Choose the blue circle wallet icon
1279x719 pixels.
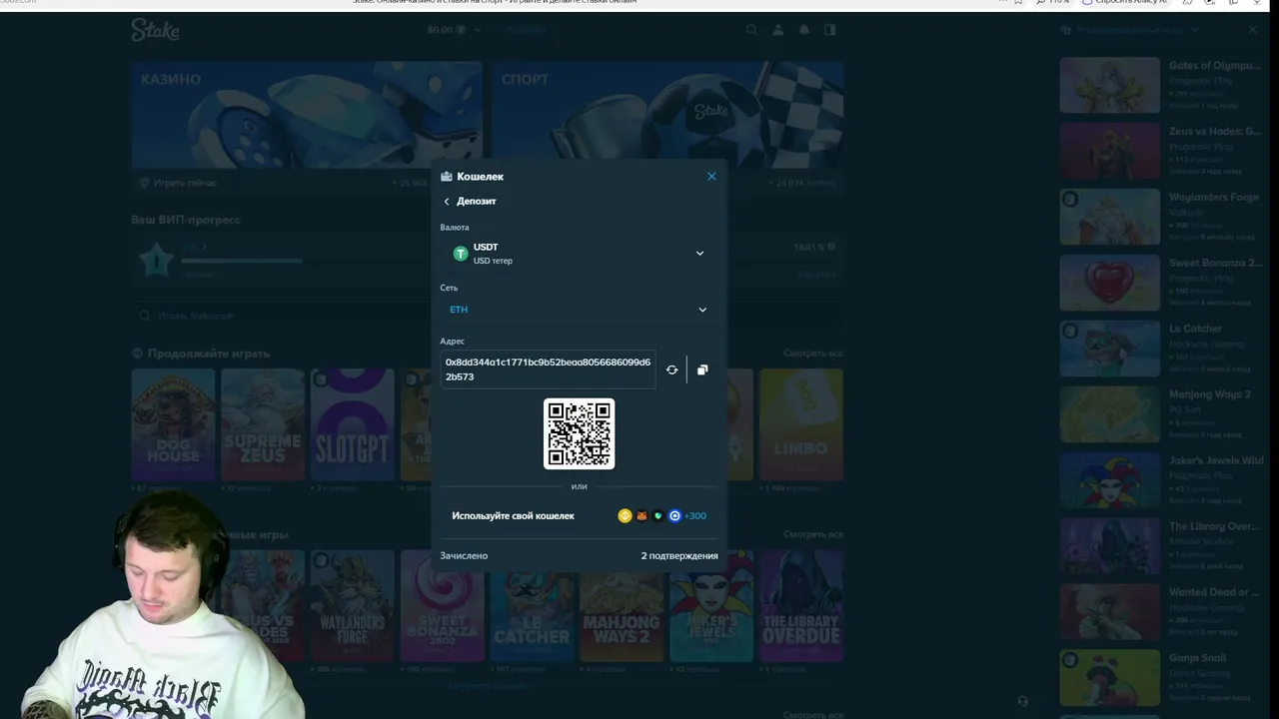click(x=674, y=516)
